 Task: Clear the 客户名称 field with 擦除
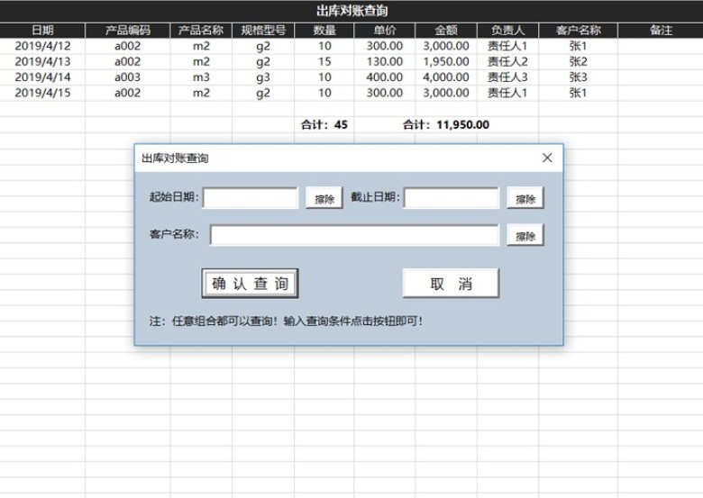[x=525, y=235]
